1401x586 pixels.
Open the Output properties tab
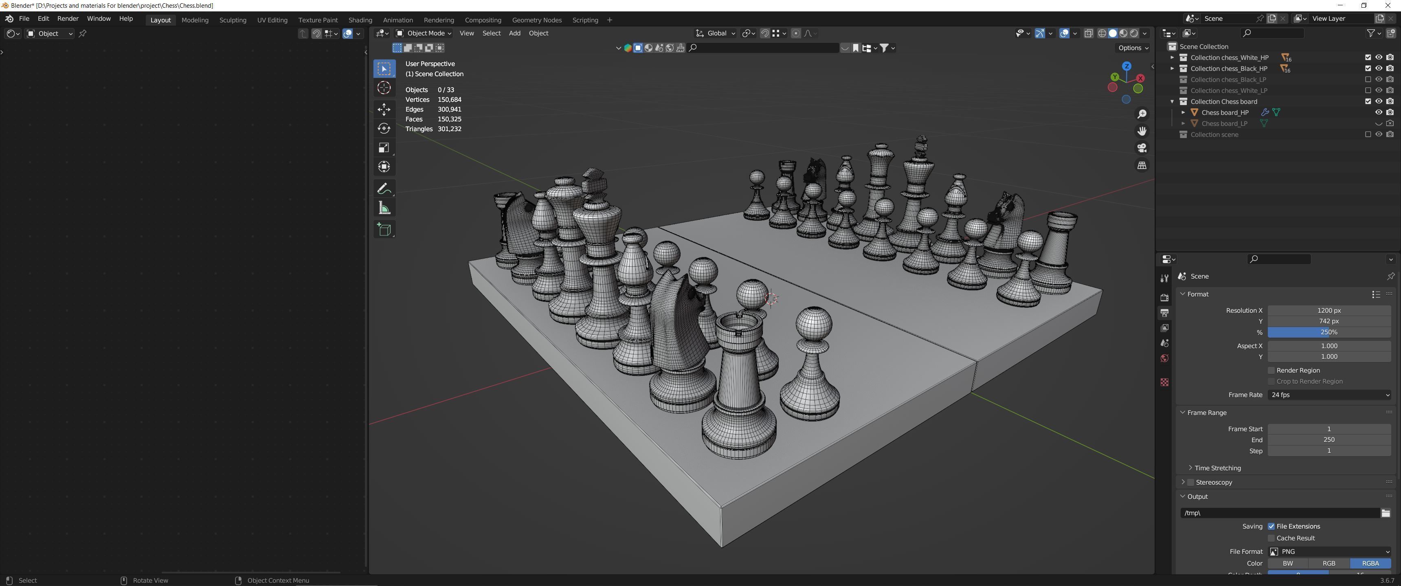point(1164,313)
